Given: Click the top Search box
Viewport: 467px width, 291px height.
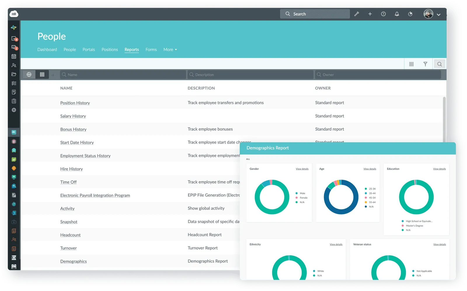Looking at the screenshot, I should [x=315, y=14].
